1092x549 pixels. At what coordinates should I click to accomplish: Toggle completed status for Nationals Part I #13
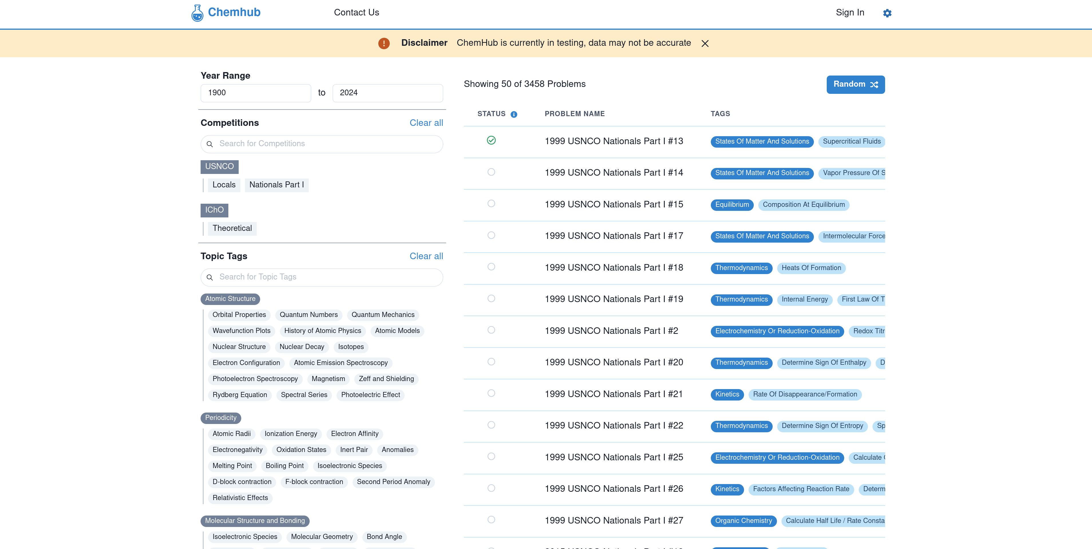tap(491, 140)
